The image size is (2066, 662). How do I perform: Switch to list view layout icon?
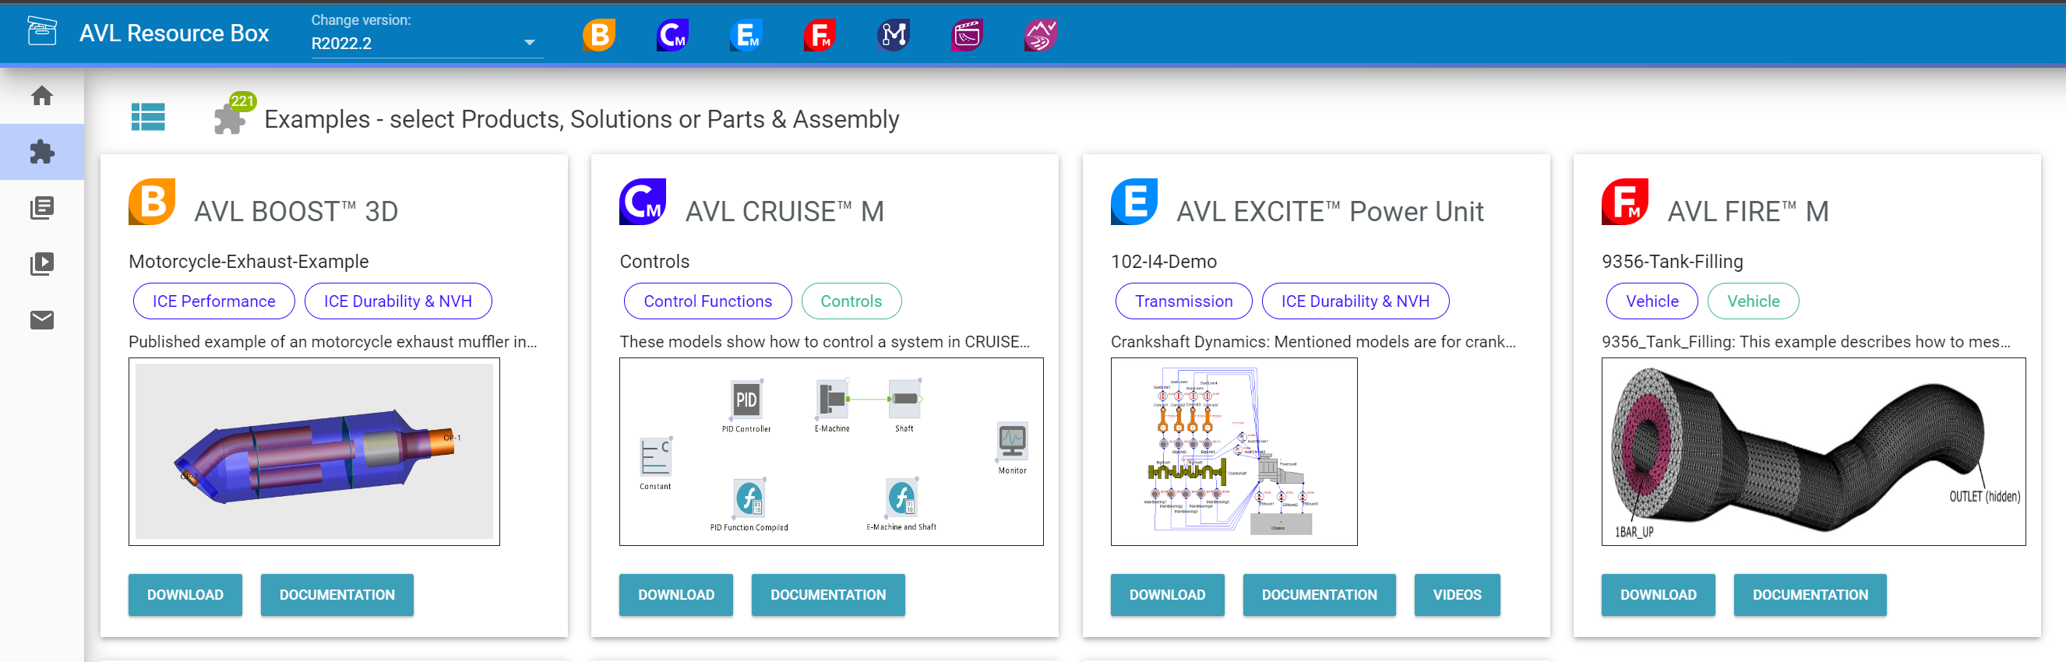pyautogui.click(x=148, y=117)
